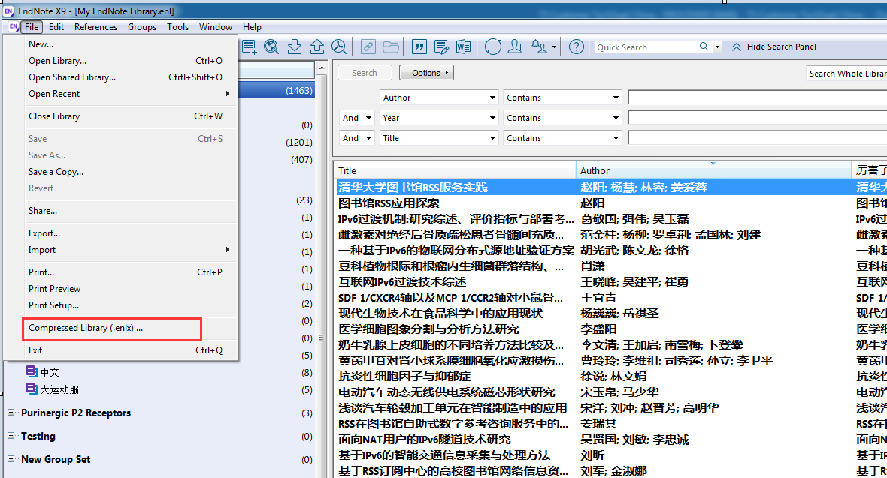Click the Format Bibliography pencil icon
The width and height of the screenshot is (887, 478).
click(x=441, y=47)
